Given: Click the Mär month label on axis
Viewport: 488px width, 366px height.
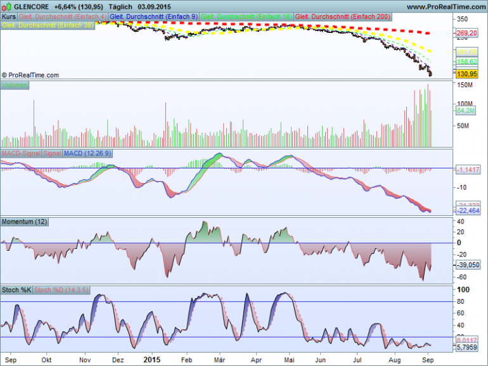Looking at the screenshot, I should (219, 360).
